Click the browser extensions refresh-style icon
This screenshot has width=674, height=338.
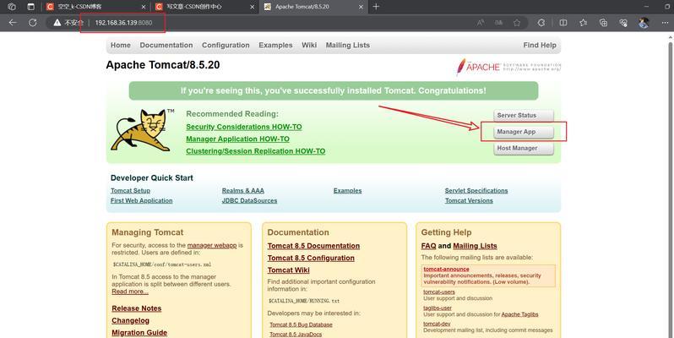click(541, 23)
